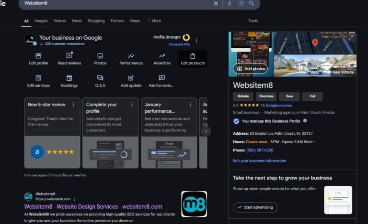This screenshot has width=368, height=224.
Task: Click the 220 customer interactions link
Action: [x=65, y=44]
